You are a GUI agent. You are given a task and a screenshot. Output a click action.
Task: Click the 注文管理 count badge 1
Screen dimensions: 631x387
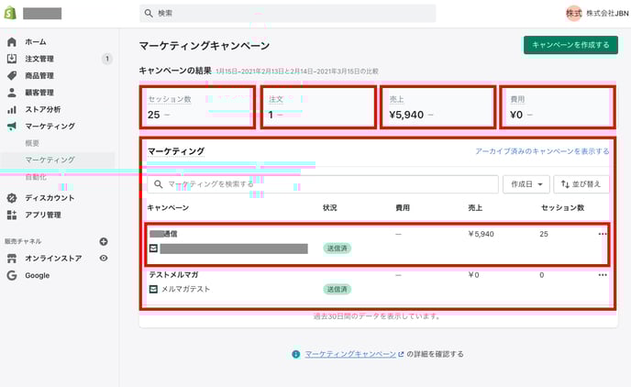(x=107, y=59)
